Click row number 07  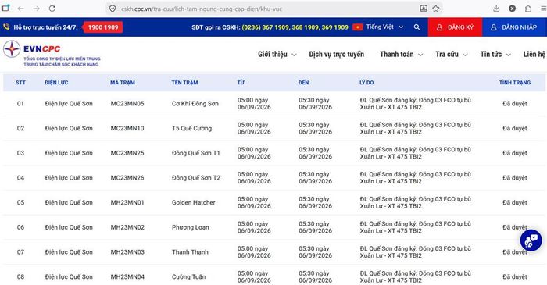tap(20, 252)
